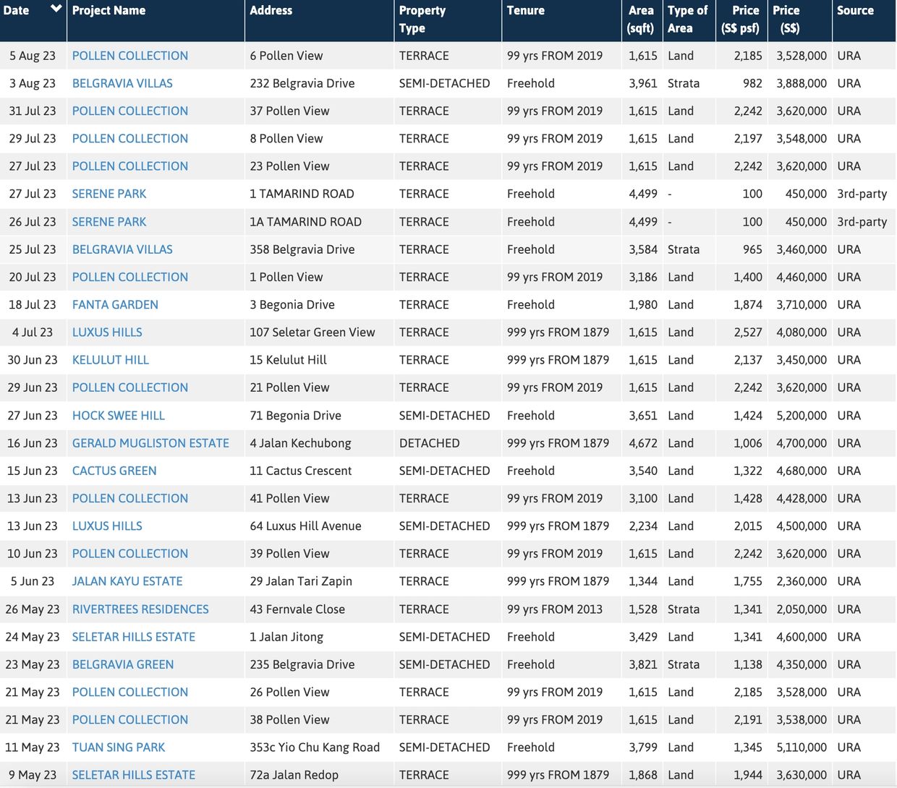Open POLLEN COLLECTION link for 8 Pollen View
This screenshot has height=788, width=897.
(130, 138)
